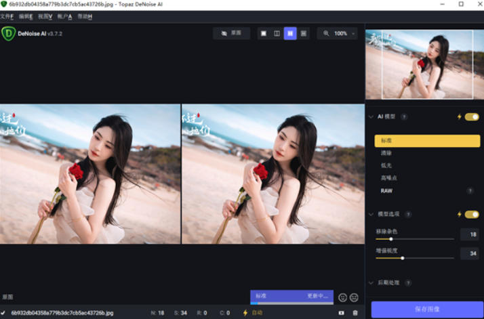Expand the 后期处理 section
This screenshot has width=484, height=319.
click(371, 282)
